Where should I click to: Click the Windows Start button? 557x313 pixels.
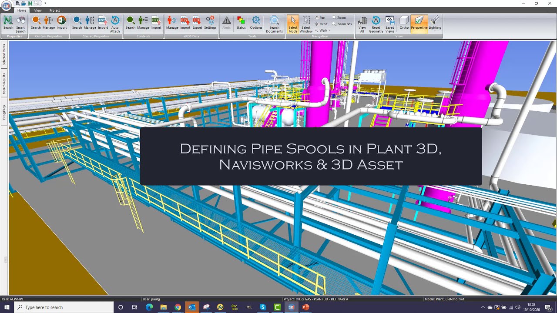coord(7,307)
